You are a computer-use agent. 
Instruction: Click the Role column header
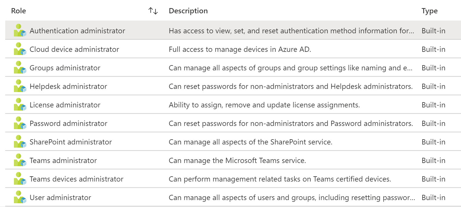(19, 11)
